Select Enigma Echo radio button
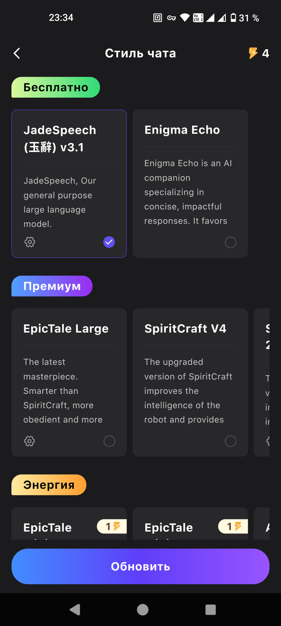Image resolution: width=281 pixels, height=626 pixels. pos(231,242)
